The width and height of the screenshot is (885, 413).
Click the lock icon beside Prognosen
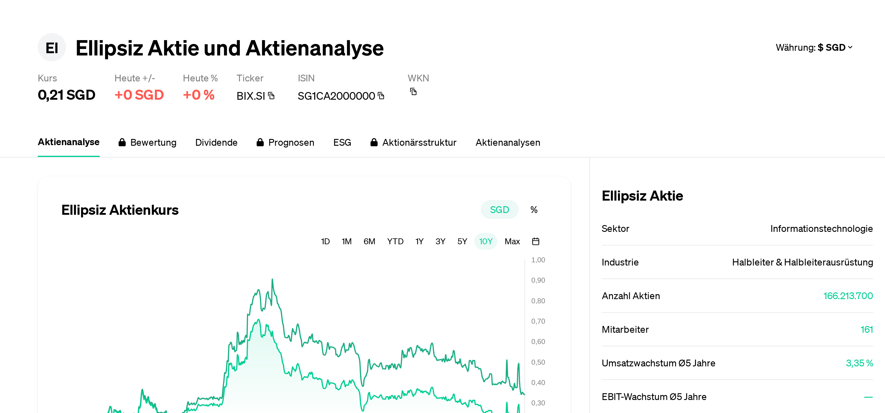260,142
